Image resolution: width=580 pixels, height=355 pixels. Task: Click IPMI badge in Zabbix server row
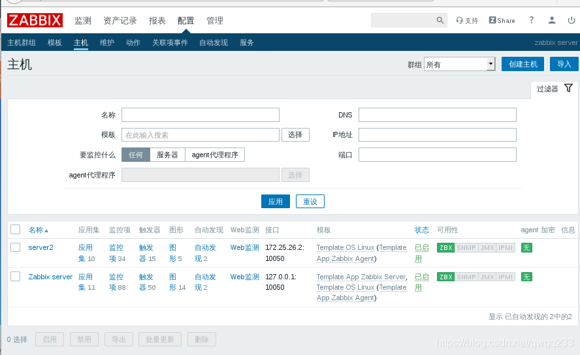(506, 277)
